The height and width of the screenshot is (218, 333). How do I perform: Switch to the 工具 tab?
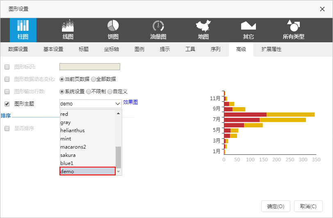pos(190,49)
